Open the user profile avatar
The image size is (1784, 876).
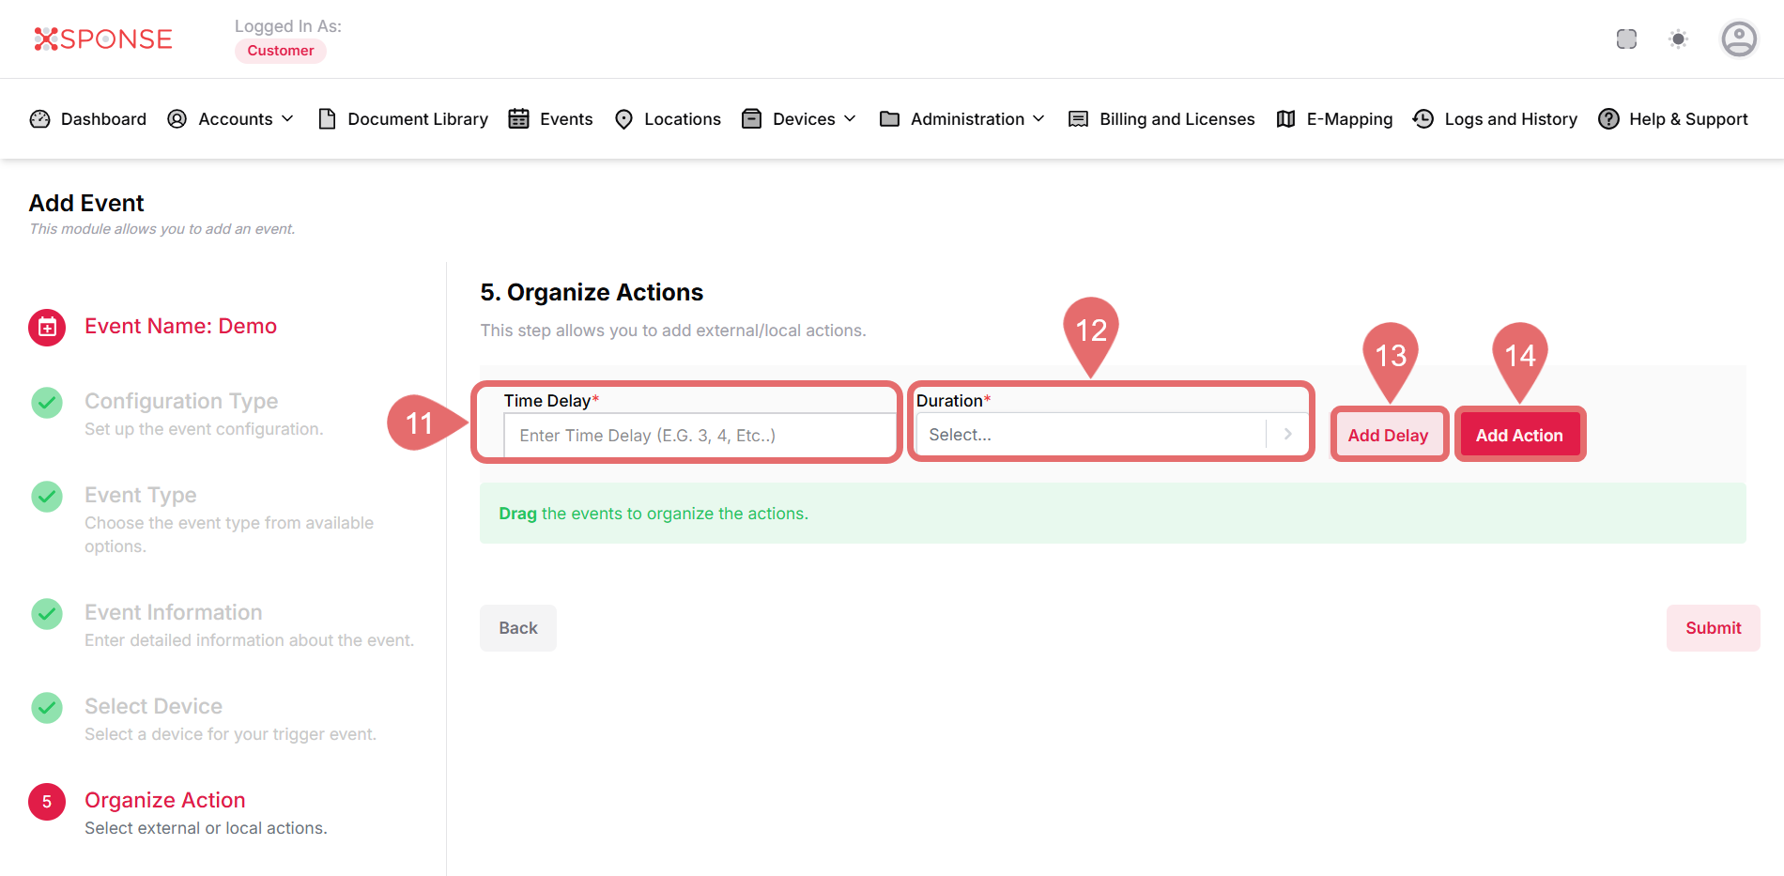[1738, 38]
